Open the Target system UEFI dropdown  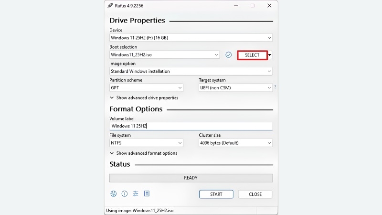click(235, 88)
